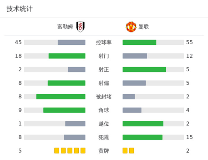Select the 富勒姆 team name
The image size is (208, 160).
pyautogui.click(x=65, y=27)
